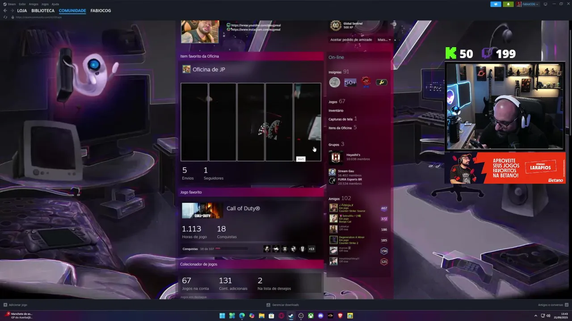The width and height of the screenshot is (572, 321).
Task: Open the Ajuda menu
Action: [x=55, y=4]
